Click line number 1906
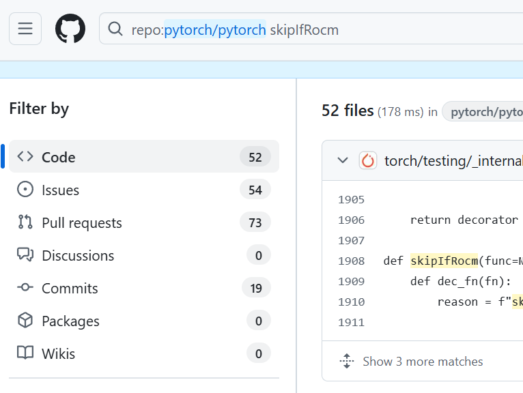The height and width of the screenshot is (393, 523). (351, 220)
